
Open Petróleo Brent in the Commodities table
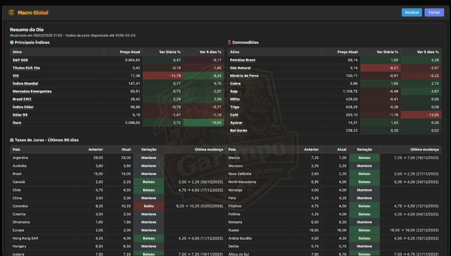click(x=244, y=59)
